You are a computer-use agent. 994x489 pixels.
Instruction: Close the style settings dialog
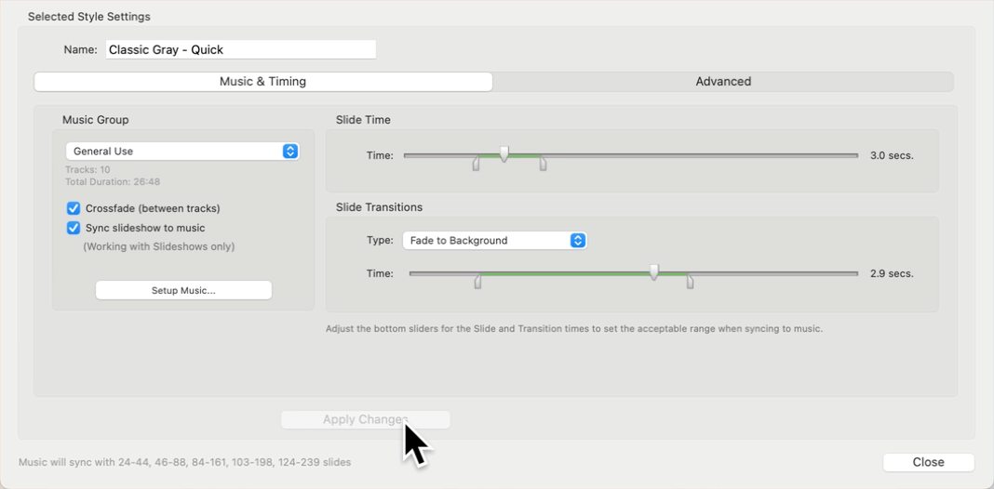928,462
